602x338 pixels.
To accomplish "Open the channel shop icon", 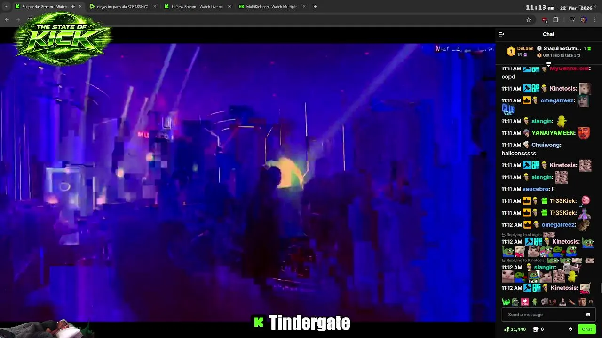I will click(x=536, y=330).
